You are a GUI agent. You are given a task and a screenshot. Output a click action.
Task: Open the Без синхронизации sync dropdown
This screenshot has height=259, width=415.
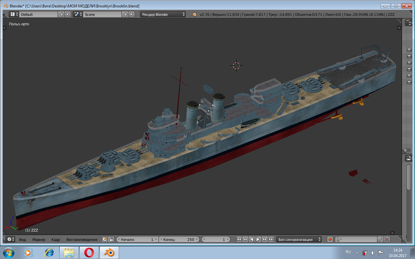tap(299, 240)
